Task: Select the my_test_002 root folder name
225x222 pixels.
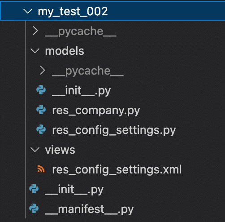Action: 73,12
